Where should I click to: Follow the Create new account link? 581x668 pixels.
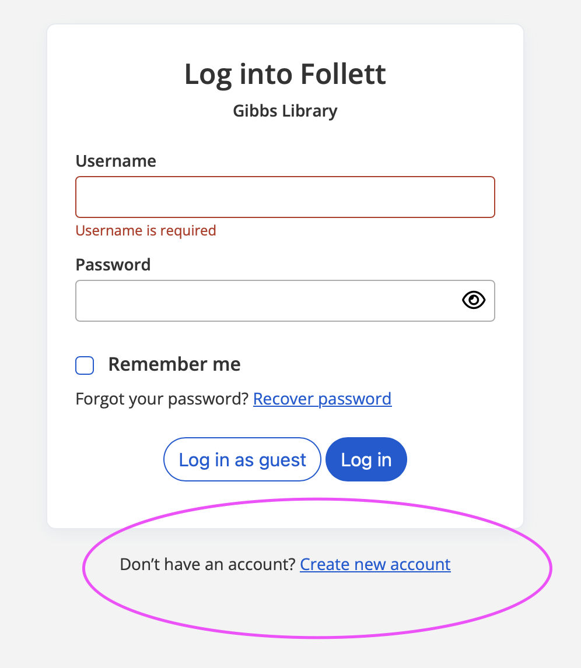(x=375, y=565)
